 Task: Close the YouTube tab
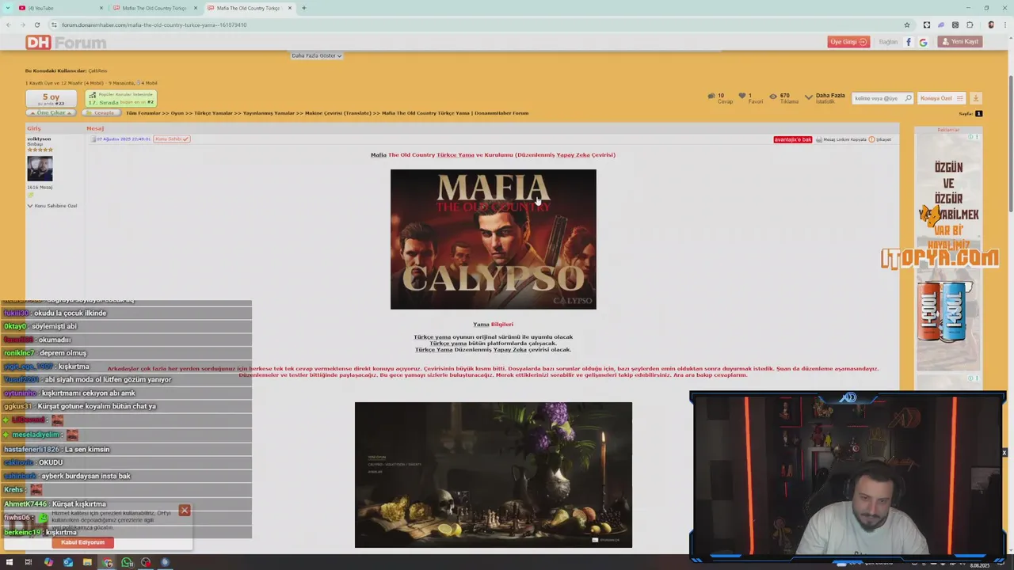pos(101,8)
